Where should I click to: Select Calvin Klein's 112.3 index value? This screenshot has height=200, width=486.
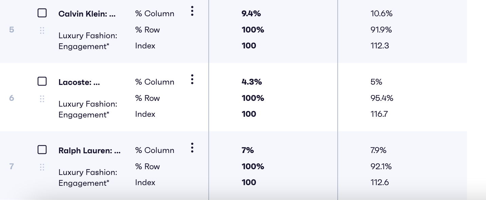click(x=380, y=46)
